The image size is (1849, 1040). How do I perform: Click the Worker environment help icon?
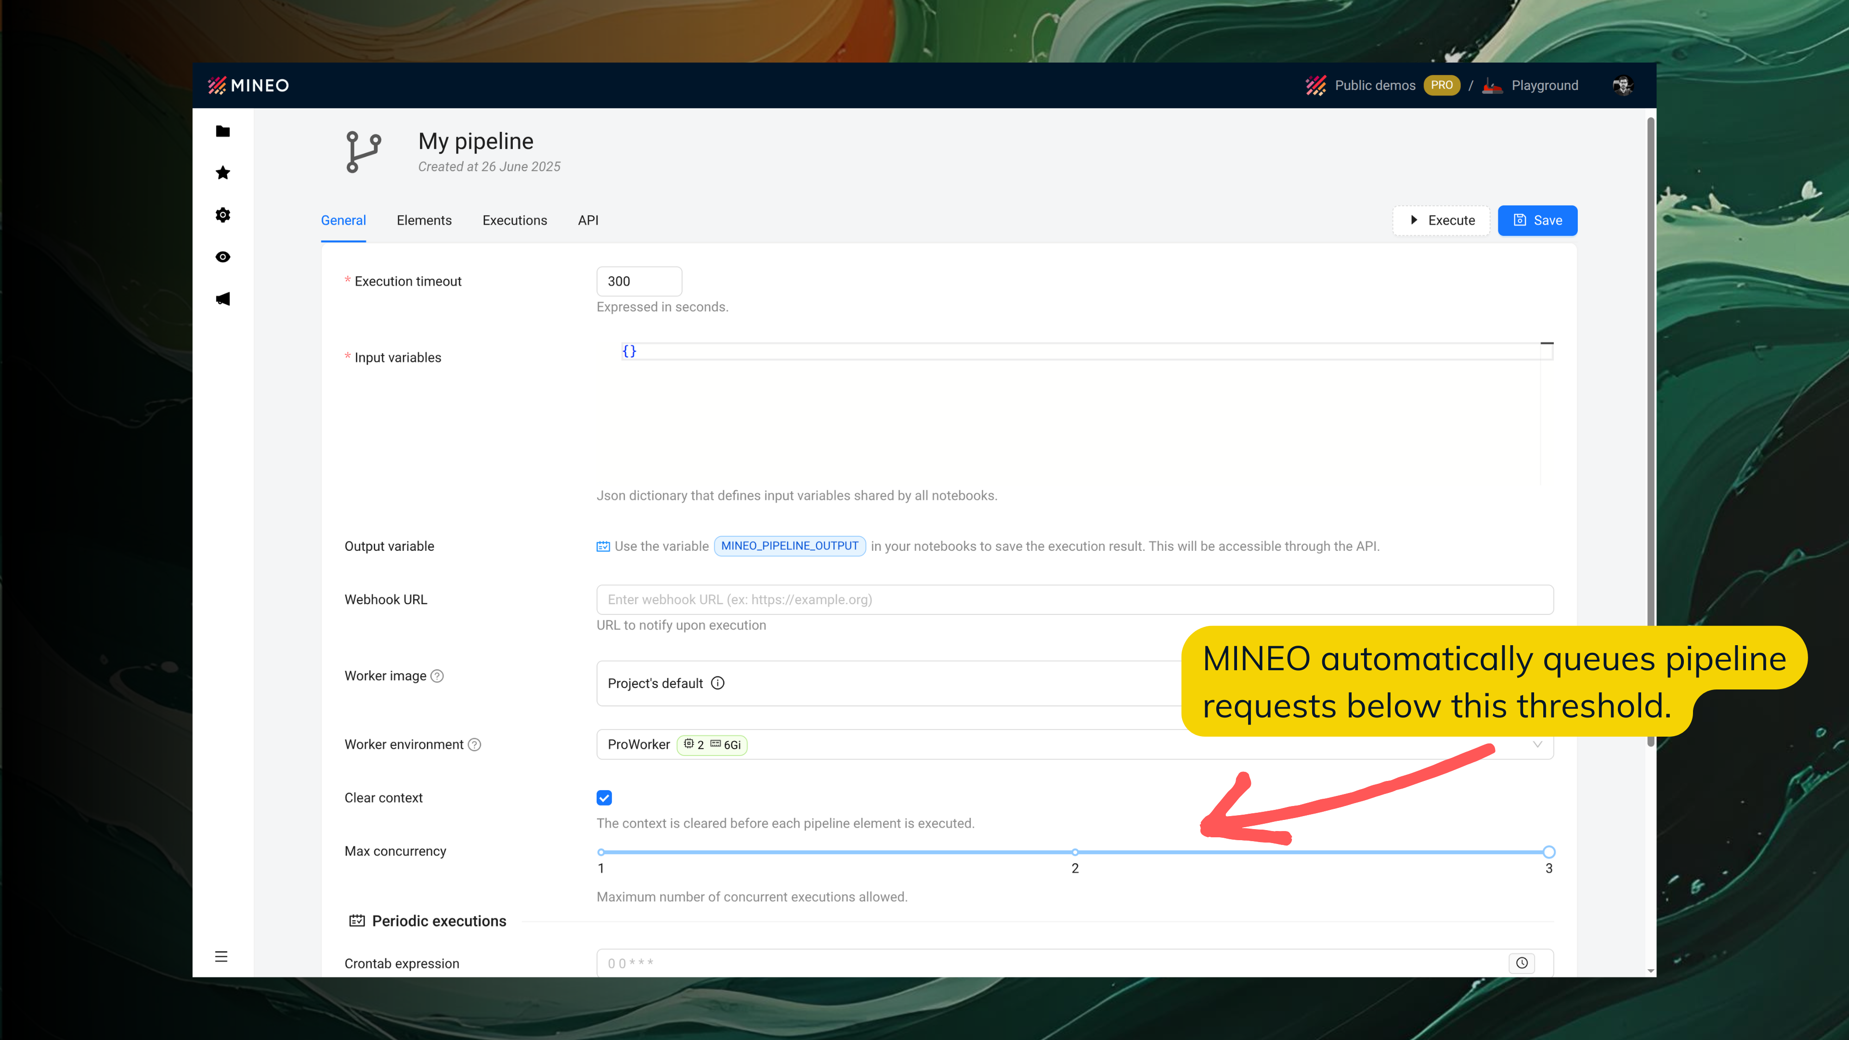click(474, 745)
